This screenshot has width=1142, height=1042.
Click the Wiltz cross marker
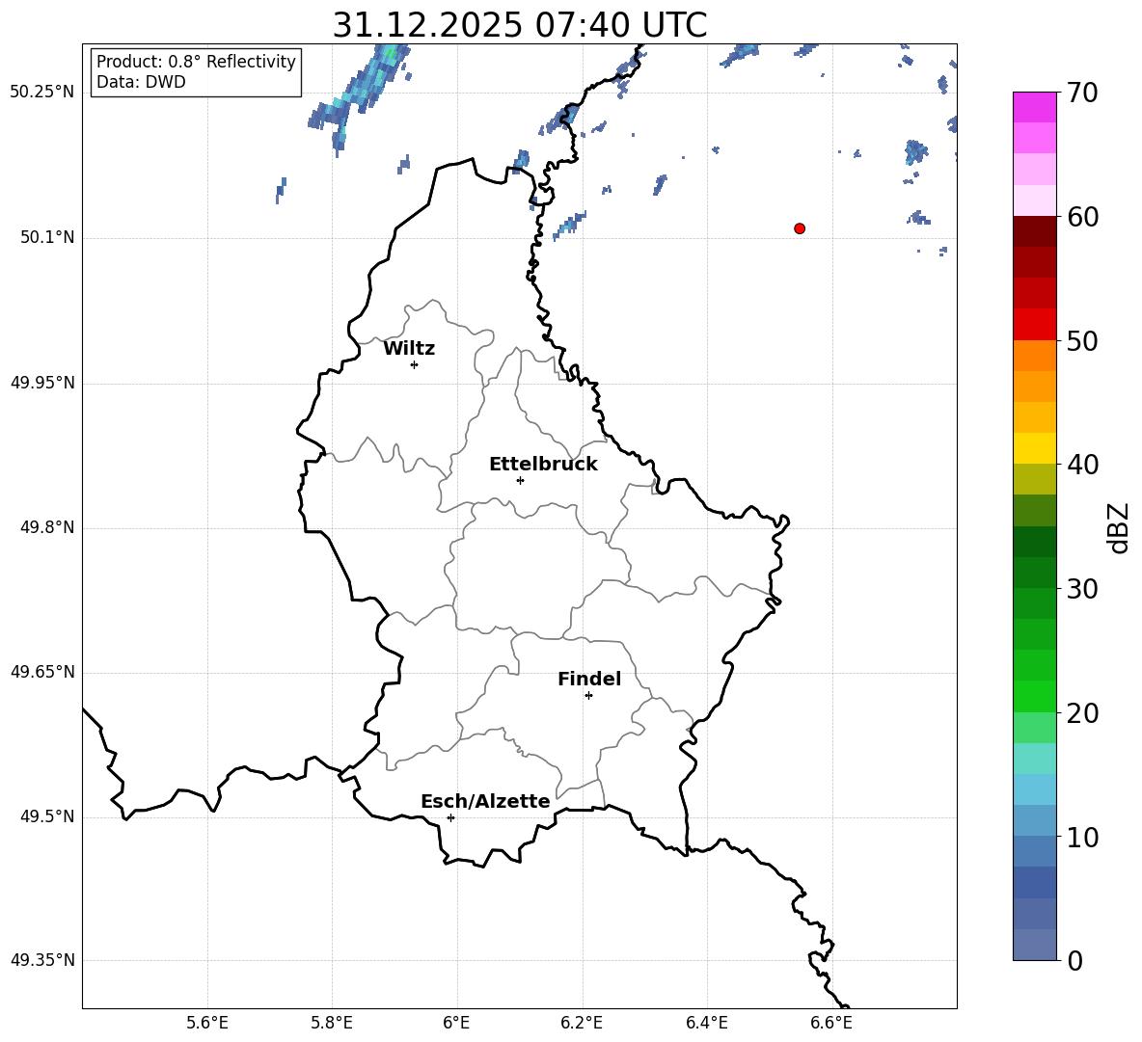click(414, 364)
